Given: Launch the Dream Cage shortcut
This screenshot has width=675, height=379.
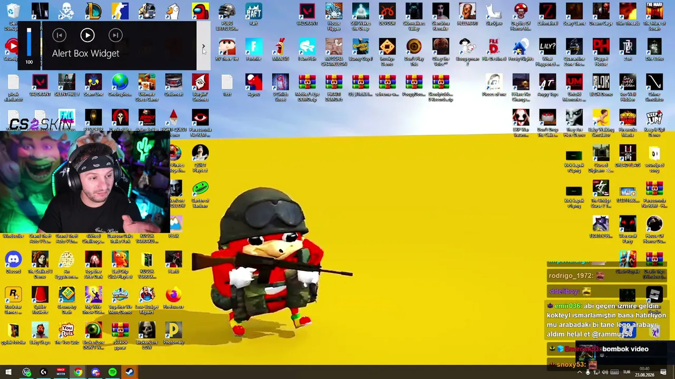Looking at the screenshot, I should tap(601, 15).
